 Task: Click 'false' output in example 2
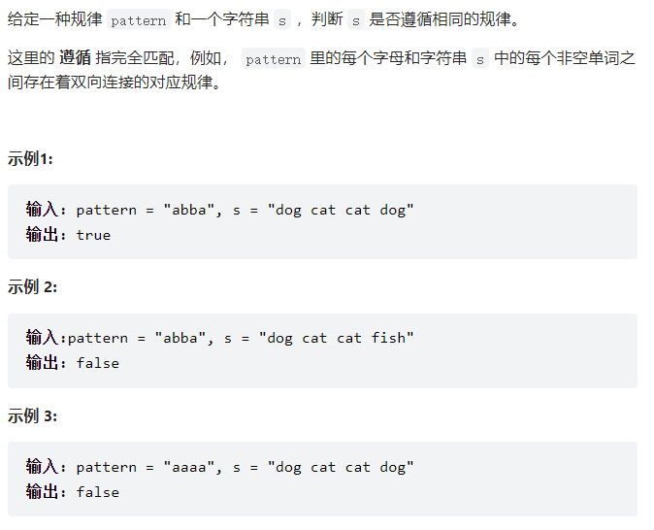click(98, 363)
